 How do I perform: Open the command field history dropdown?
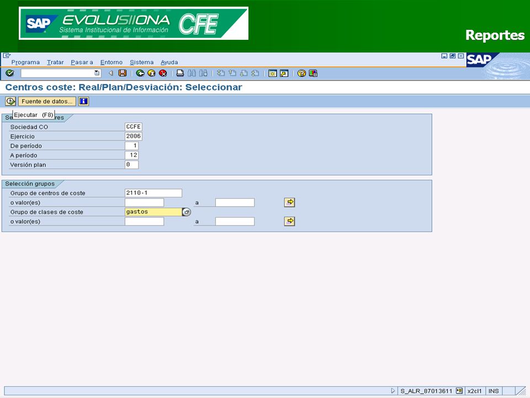click(x=97, y=73)
